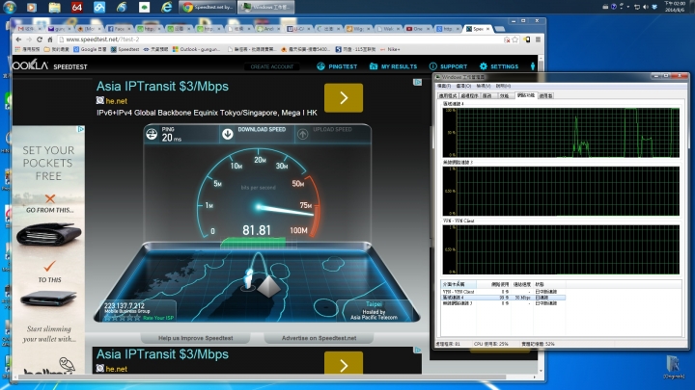The image size is (695, 390).
Task: Switch to Task Manager Applications tab
Action: pyautogui.click(x=448, y=95)
